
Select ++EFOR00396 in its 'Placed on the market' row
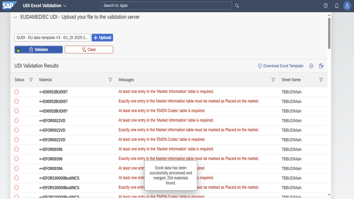click(50, 159)
